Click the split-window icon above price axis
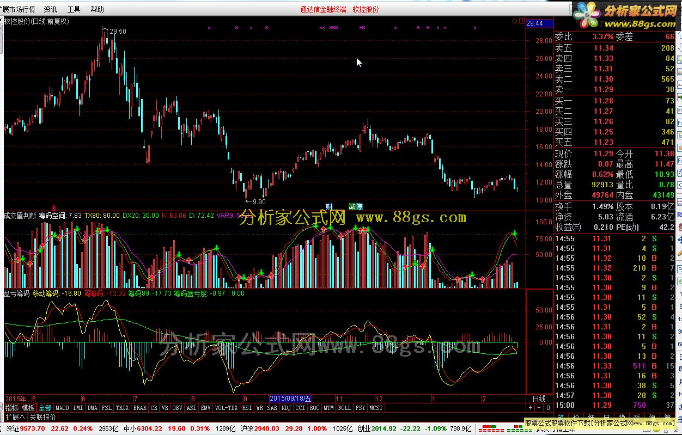 [521, 22]
